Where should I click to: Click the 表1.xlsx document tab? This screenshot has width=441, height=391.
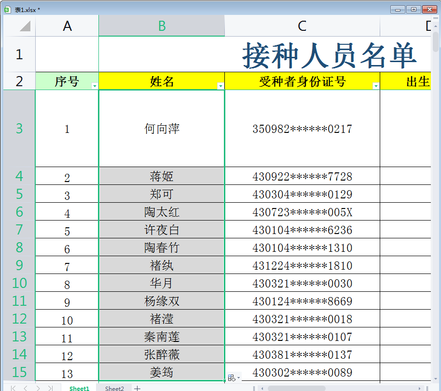coord(27,9)
